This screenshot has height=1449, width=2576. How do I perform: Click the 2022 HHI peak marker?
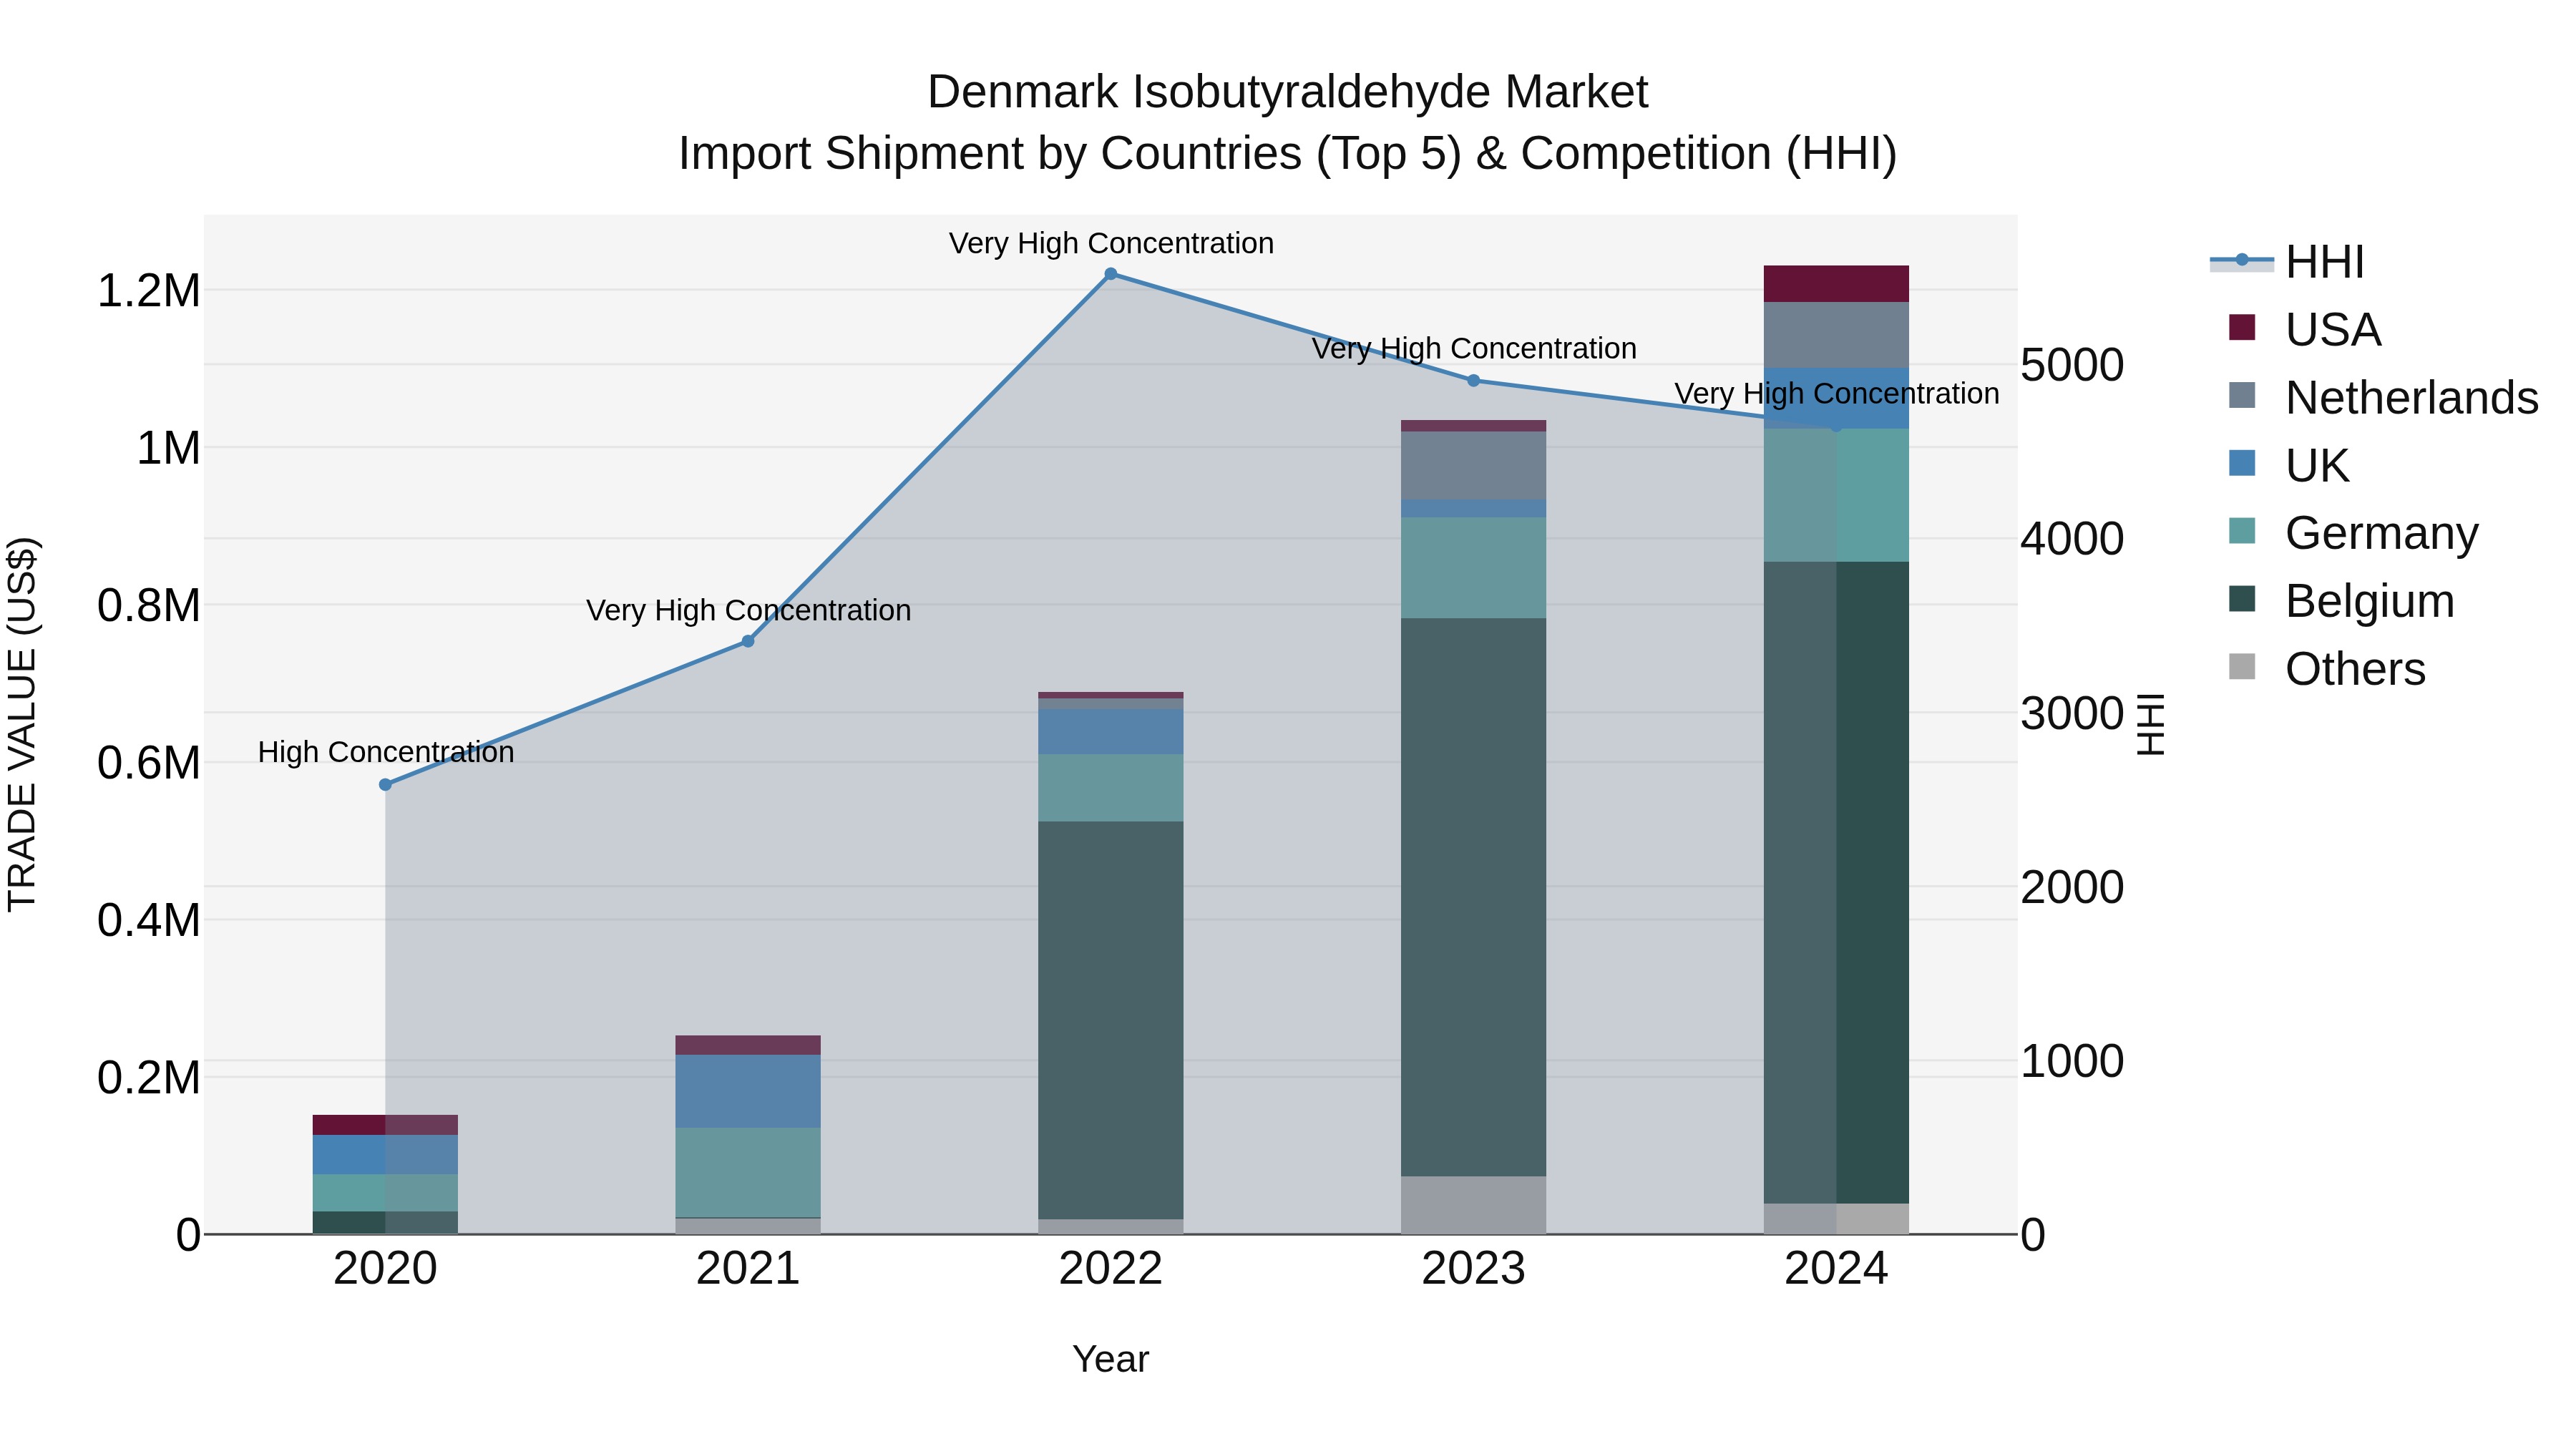(x=1110, y=274)
